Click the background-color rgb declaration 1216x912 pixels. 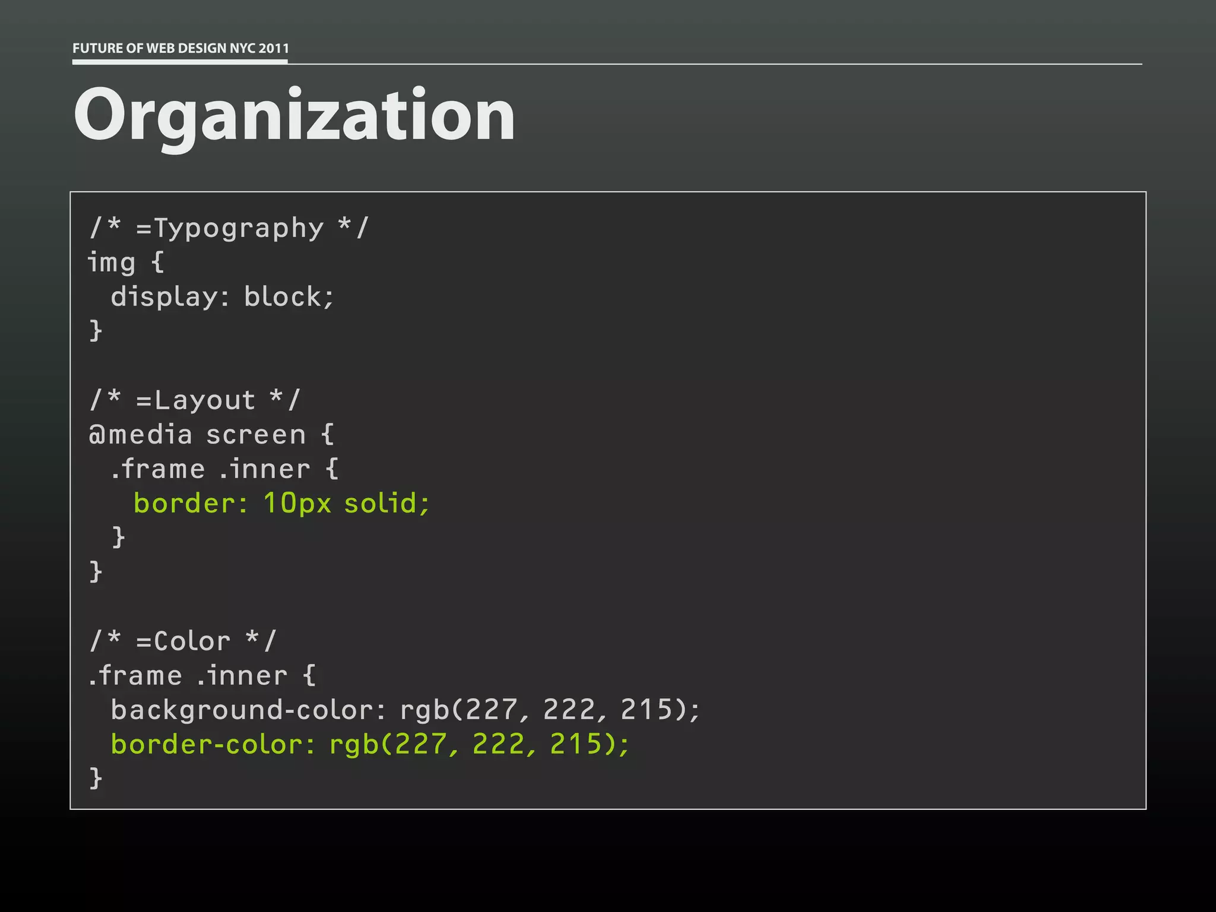[405, 710]
